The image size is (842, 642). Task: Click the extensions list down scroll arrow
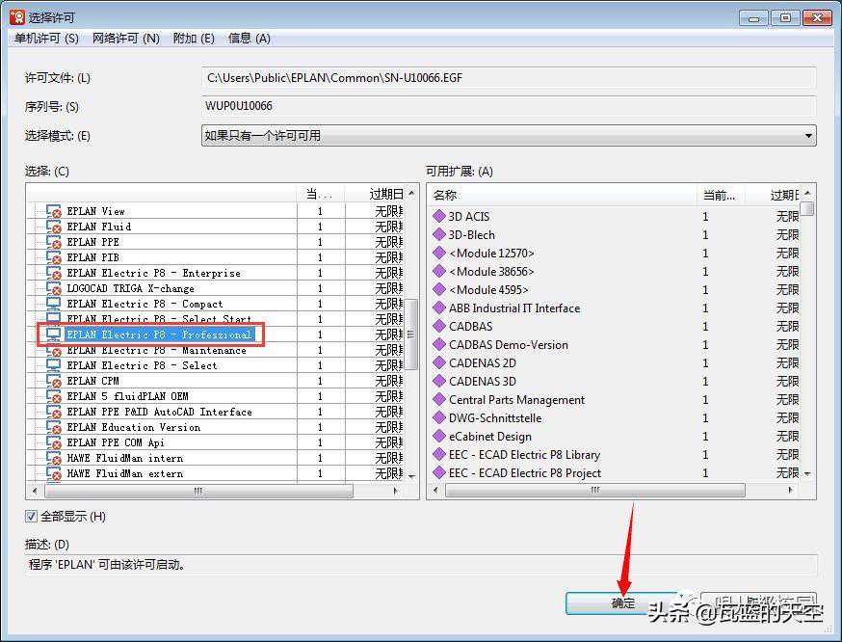pos(807,474)
